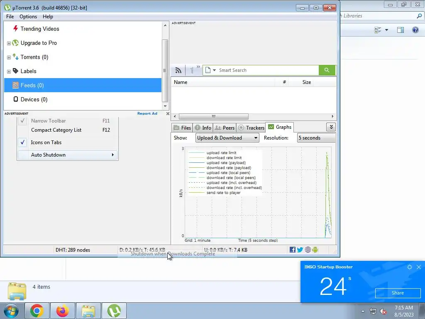
Task: Click inside the Smart Search field
Action: (x=268, y=70)
